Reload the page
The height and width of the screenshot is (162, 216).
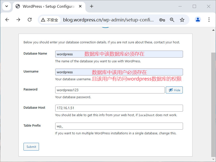[29, 20]
